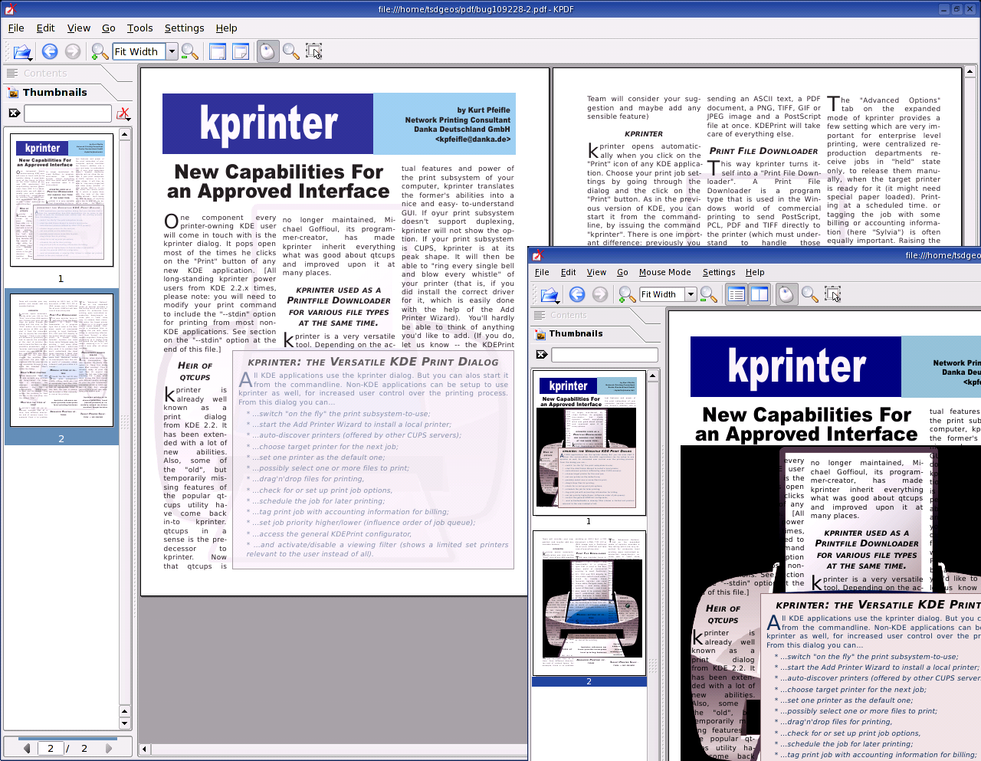The image size is (981, 761).
Task: Enable mouse browse mode in back window
Action: [x=267, y=51]
